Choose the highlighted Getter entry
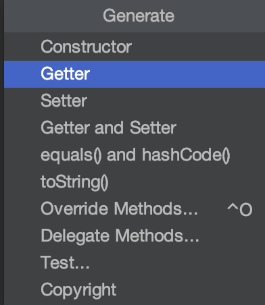This screenshot has width=265, height=305. pos(135,74)
